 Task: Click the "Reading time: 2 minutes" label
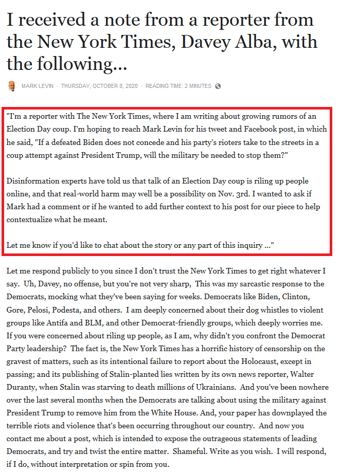pyautogui.click(x=178, y=86)
